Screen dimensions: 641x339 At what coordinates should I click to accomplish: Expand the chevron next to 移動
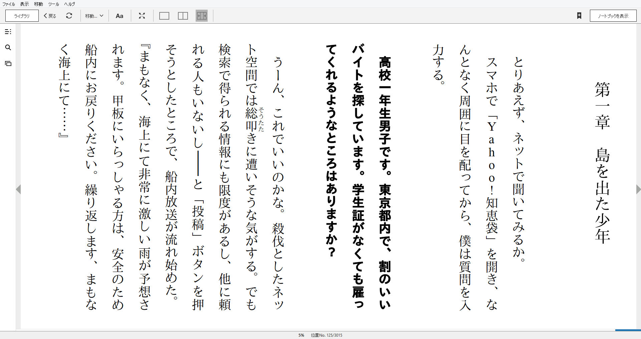tap(102, 16)
